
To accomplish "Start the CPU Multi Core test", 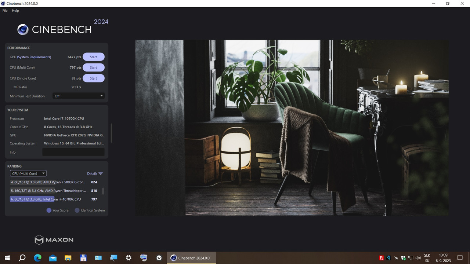I will [x=94, y=67].
